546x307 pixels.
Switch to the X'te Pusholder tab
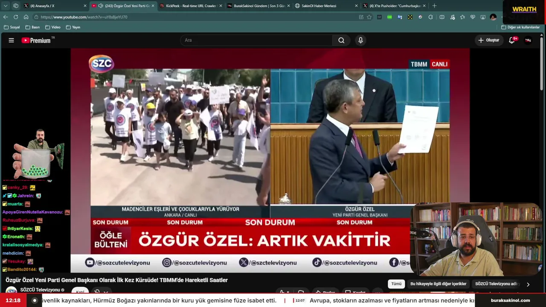[394, 6]
